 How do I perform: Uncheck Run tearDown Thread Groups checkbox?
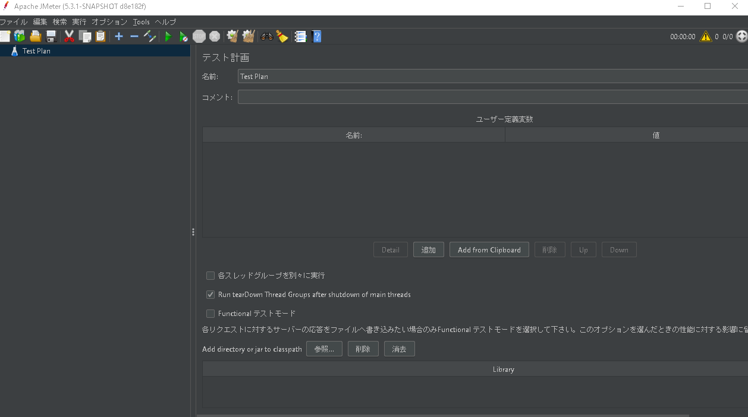coord(210,295)
